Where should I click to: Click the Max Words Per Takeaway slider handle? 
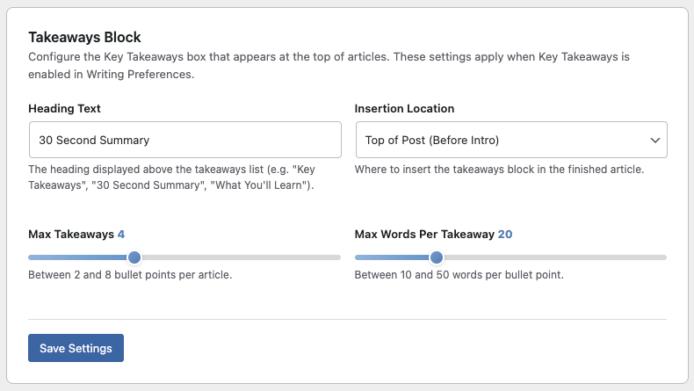437,257
